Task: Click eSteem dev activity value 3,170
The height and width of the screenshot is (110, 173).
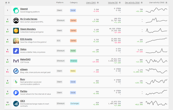Action: click(140, 70)
